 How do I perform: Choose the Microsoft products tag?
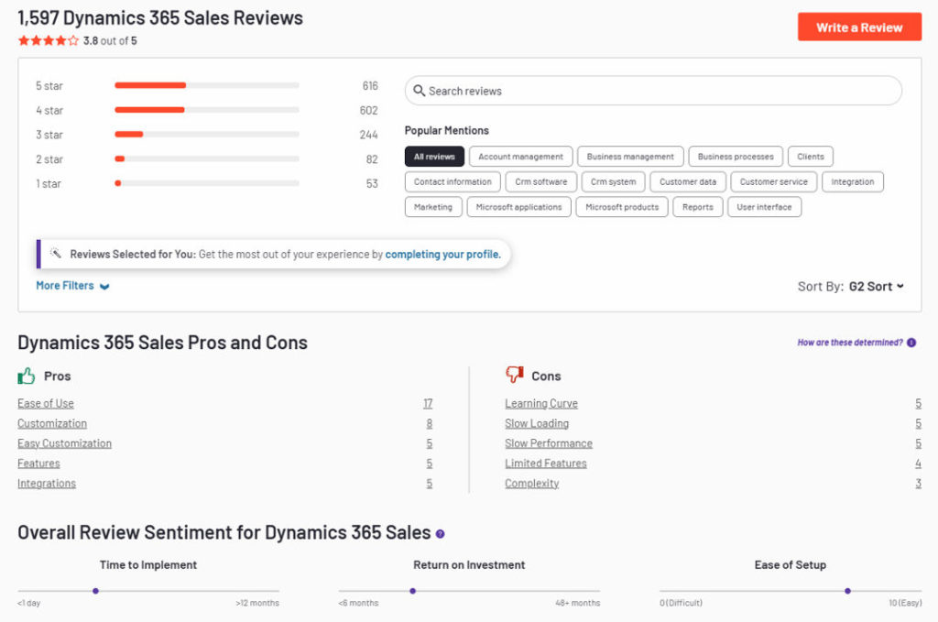(x=622, y=207)
